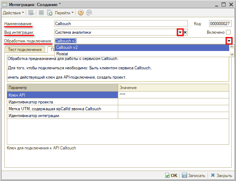236x181 pixels.
Task: Click the support headset icon
Action: (89, 13)
